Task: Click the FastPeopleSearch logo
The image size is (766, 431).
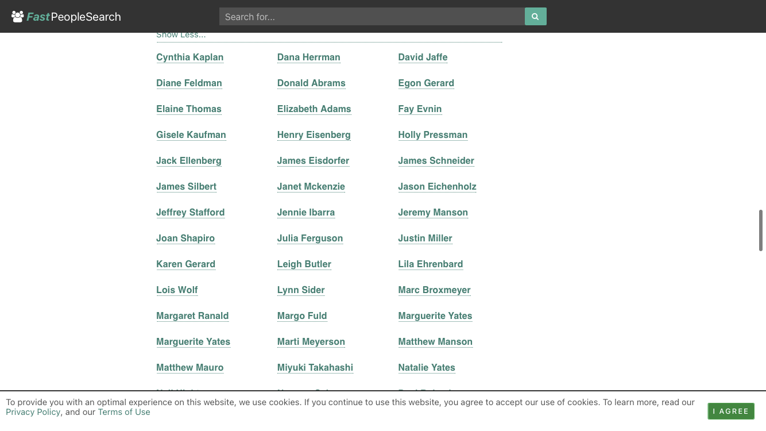Action: (x=66, y=17)
